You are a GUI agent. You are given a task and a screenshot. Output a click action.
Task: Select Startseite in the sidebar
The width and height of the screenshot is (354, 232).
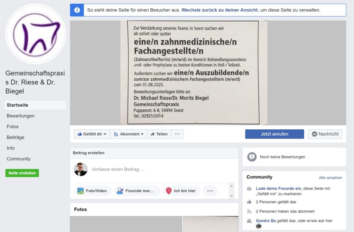click(35, 105)
